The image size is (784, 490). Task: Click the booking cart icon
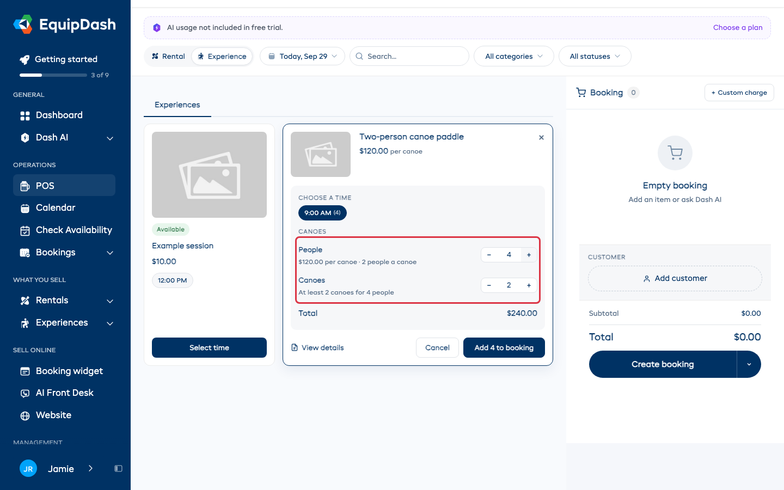coord(581,93)
